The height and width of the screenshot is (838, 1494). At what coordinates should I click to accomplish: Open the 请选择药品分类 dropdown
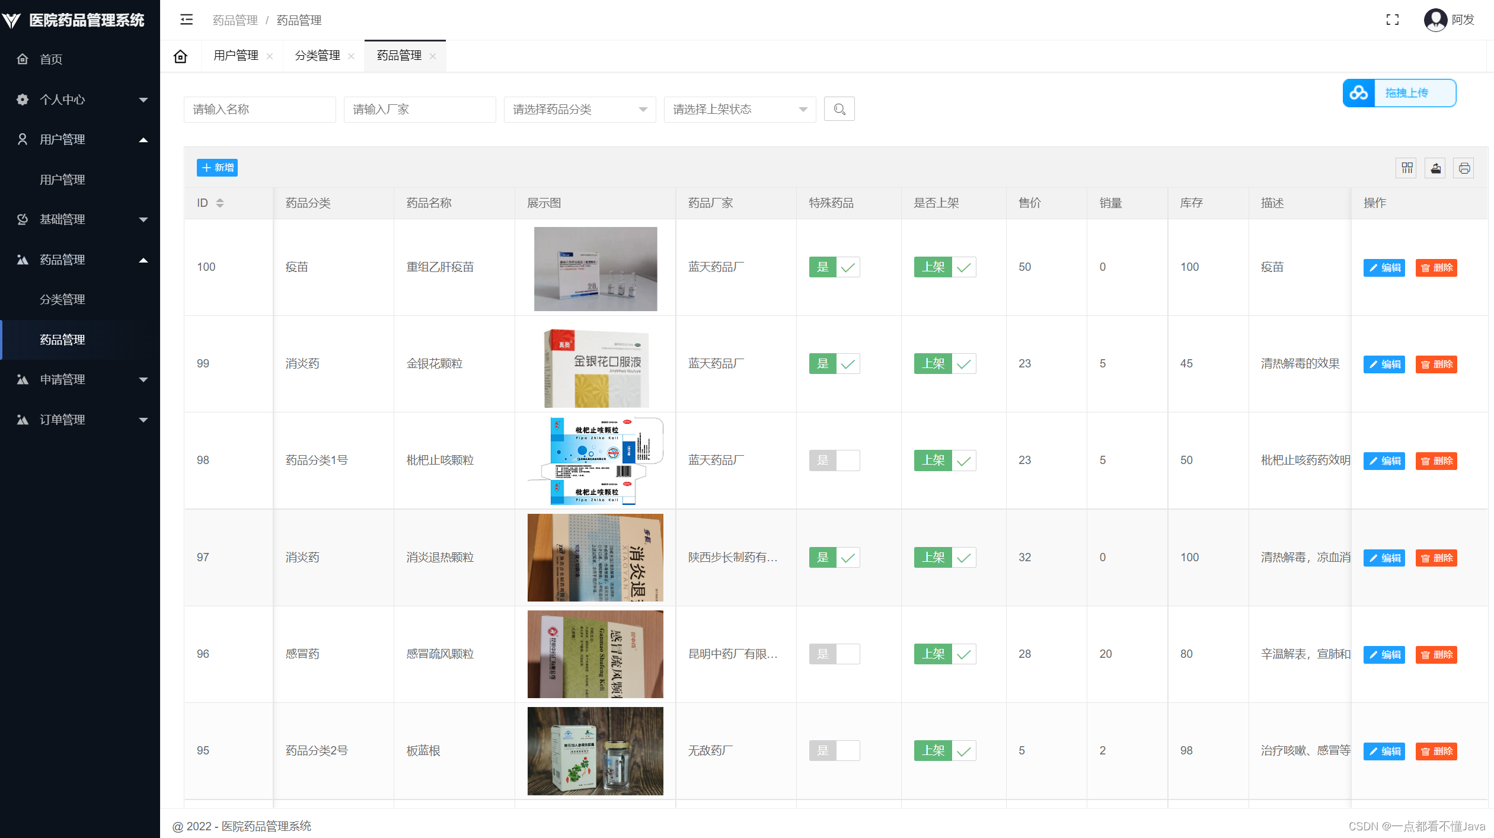click(580, 110)
